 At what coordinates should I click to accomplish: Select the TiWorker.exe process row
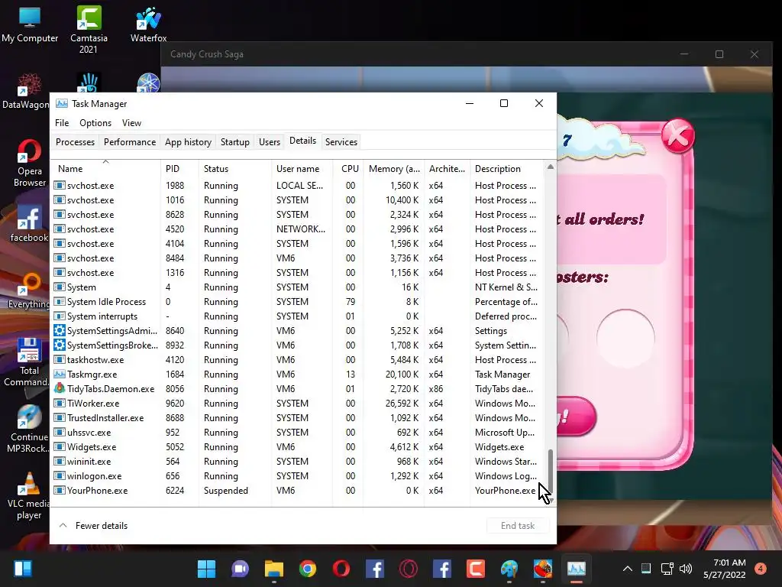point(298,403)
